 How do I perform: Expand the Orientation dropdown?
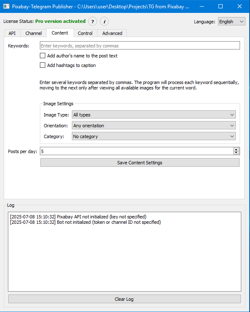coord(154,126)
